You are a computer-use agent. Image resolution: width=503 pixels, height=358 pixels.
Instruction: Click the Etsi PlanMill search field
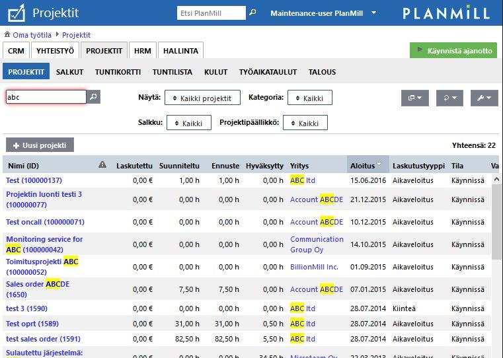click(x=211, y=13)
